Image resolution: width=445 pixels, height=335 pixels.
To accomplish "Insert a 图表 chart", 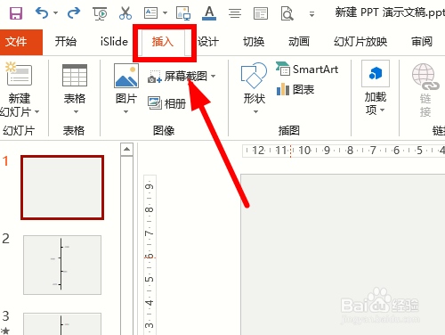I will click(x=295, y=89).
